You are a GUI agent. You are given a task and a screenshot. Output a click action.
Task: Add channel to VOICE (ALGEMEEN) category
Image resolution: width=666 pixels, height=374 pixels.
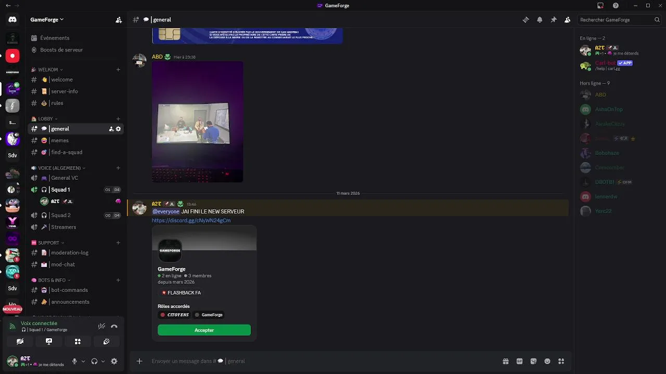[x=118, y=168]
